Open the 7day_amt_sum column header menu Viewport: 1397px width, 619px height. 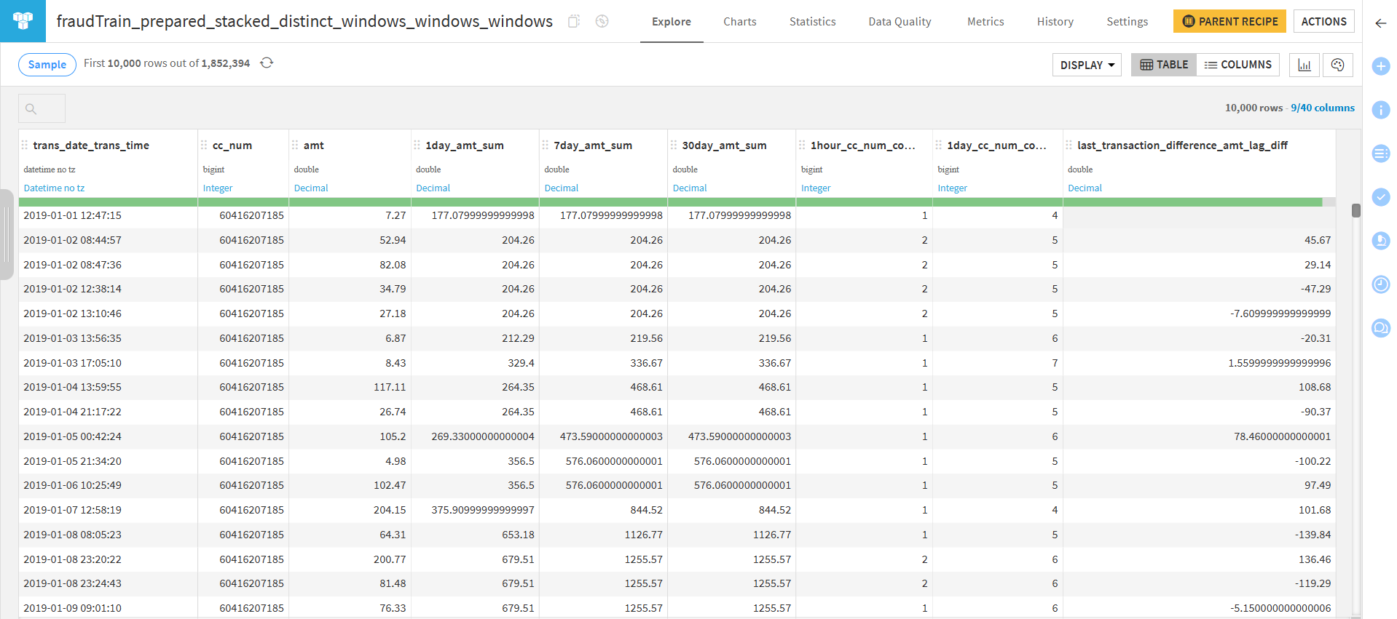pos(593,145)
